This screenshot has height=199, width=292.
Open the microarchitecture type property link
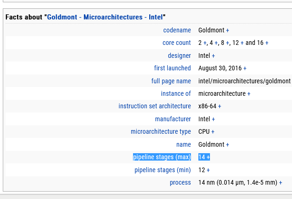[160, 132]
